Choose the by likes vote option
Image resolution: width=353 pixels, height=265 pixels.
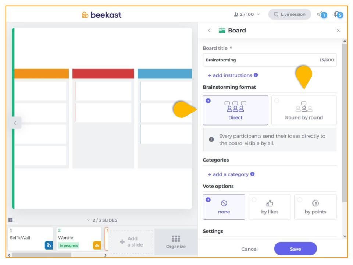270,207
